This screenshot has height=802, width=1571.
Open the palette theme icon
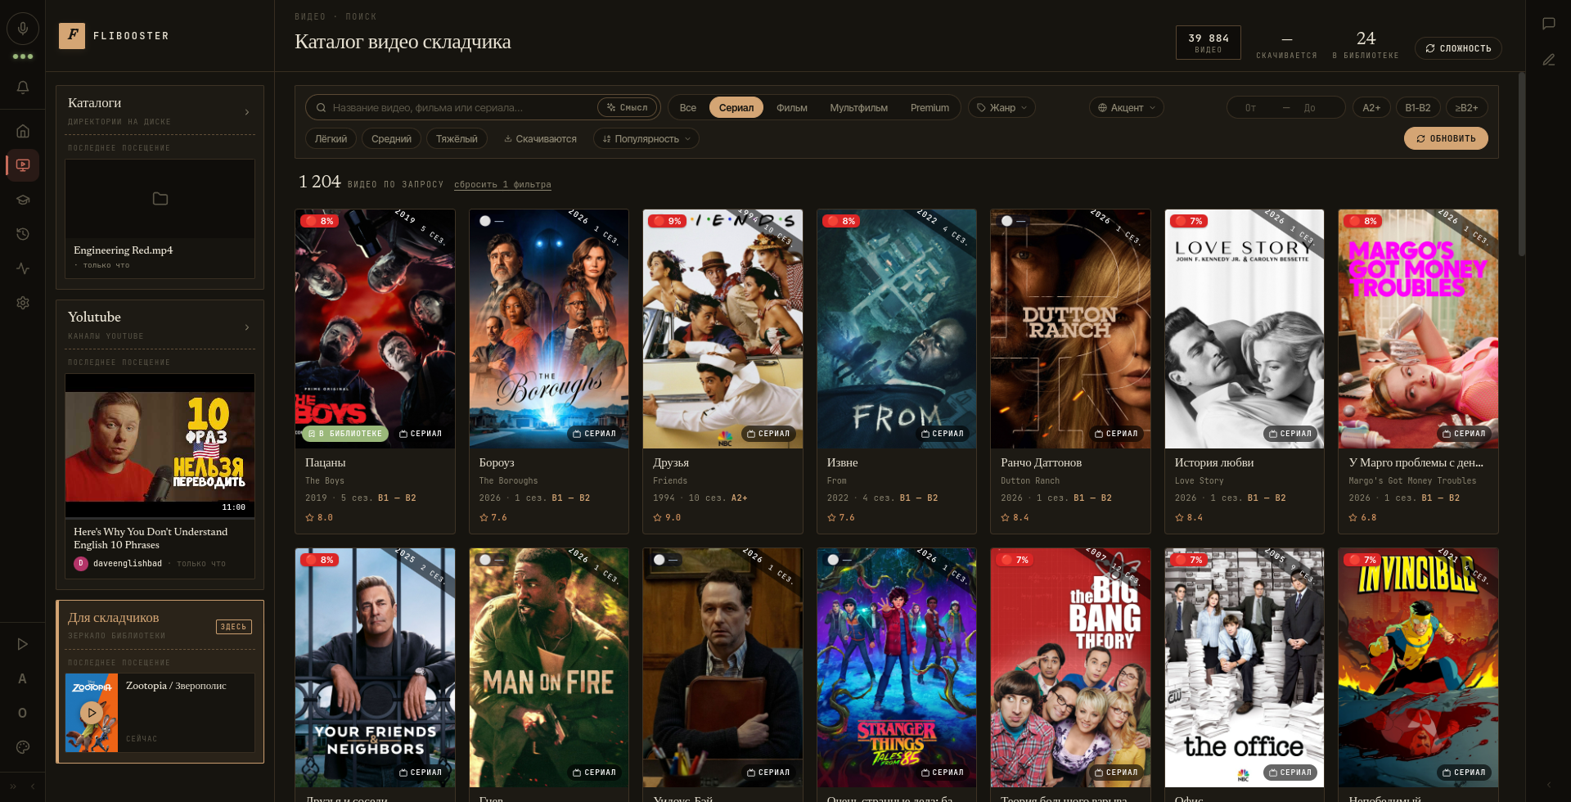pos(23,747)
